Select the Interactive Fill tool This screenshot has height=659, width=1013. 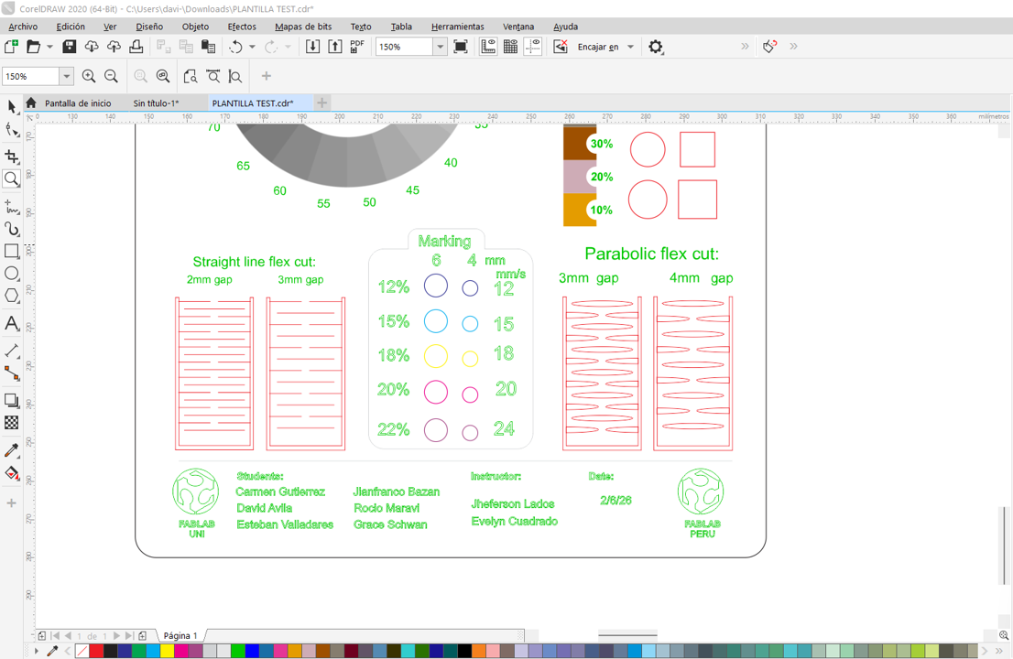12,473
